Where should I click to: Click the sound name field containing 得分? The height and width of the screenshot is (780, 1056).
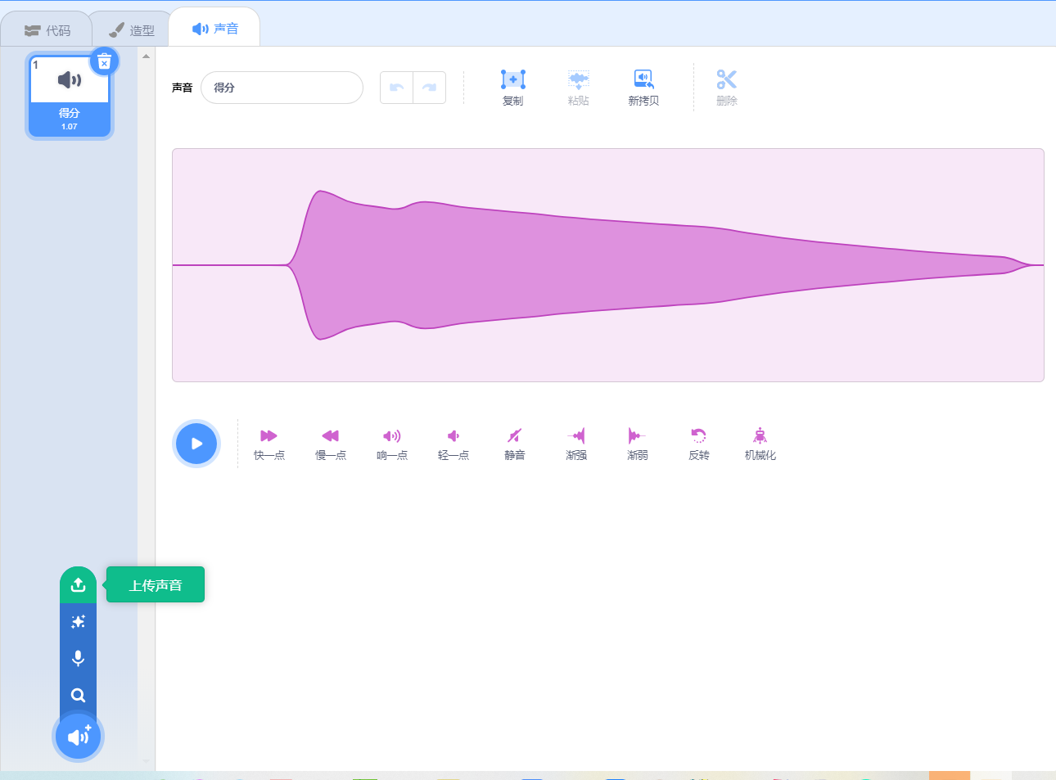coord(282,88)
